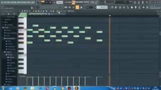The width and height of the screenshot is (161, 90).
Task: Click the Control lane label below the keyboard
Action: coord(22,76)
